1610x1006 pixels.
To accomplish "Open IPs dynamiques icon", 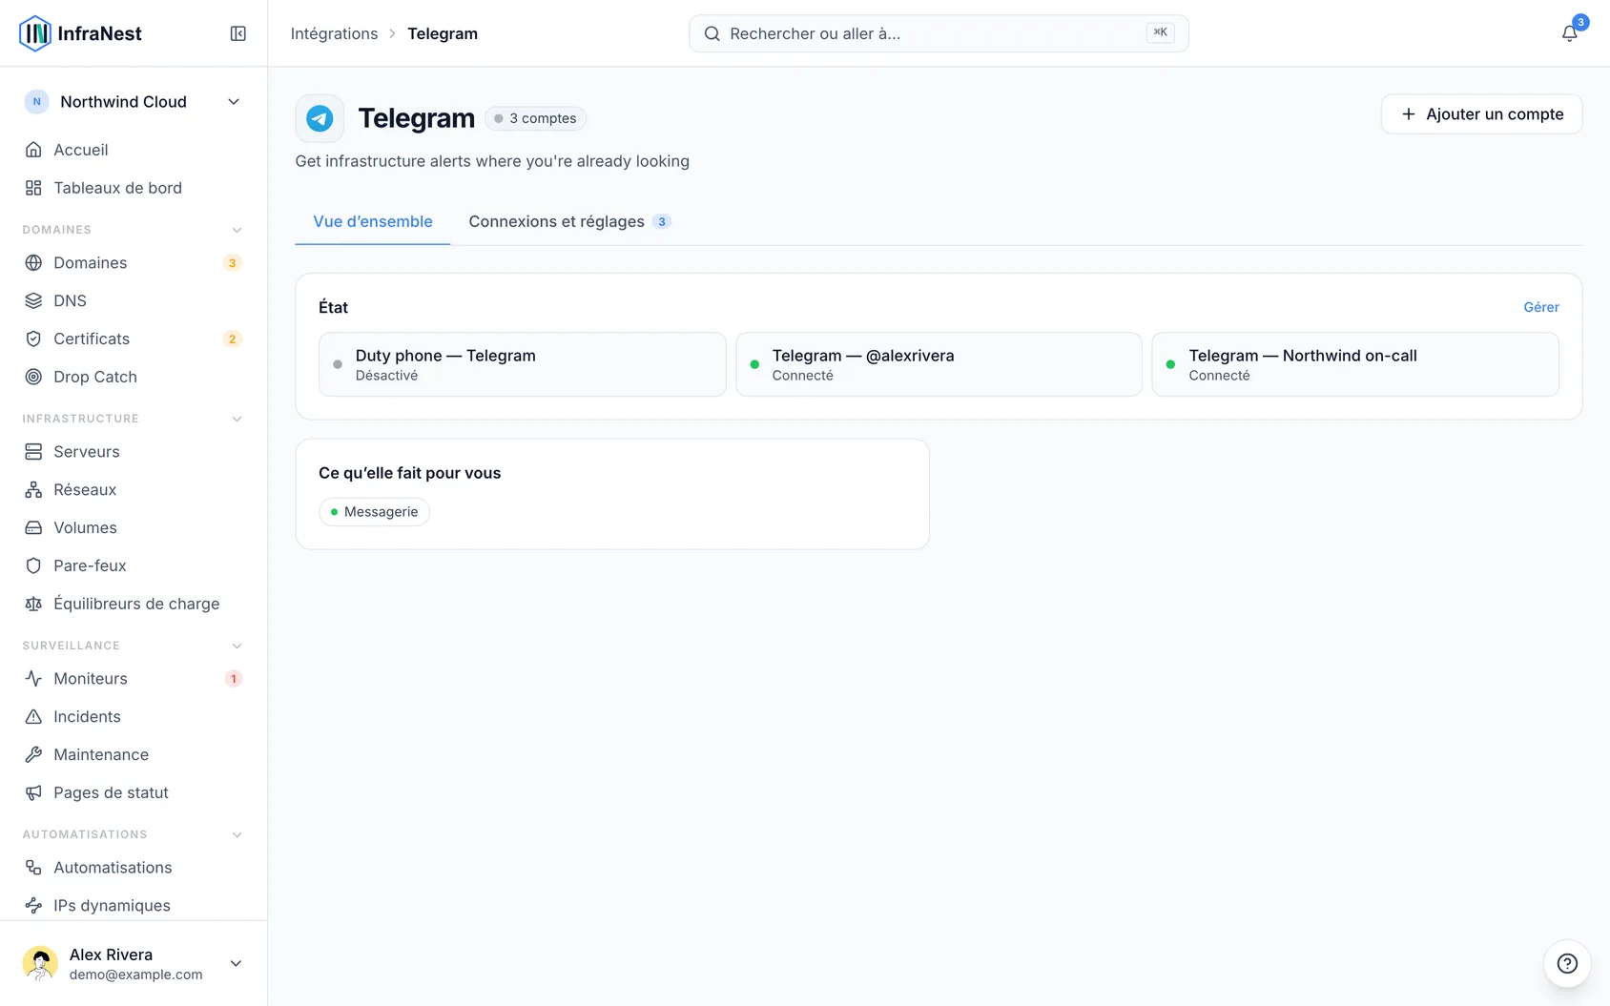I will pyautogui.click(x=33, y=905).
